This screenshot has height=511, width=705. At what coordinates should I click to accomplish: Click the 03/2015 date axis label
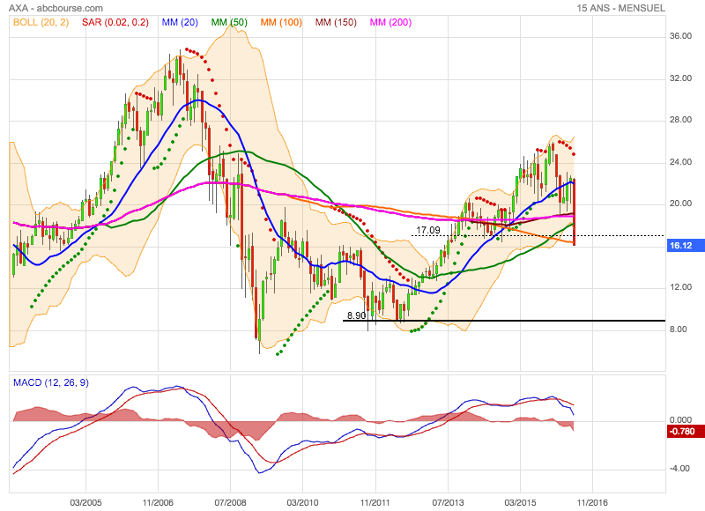click(x=520, y=502)
